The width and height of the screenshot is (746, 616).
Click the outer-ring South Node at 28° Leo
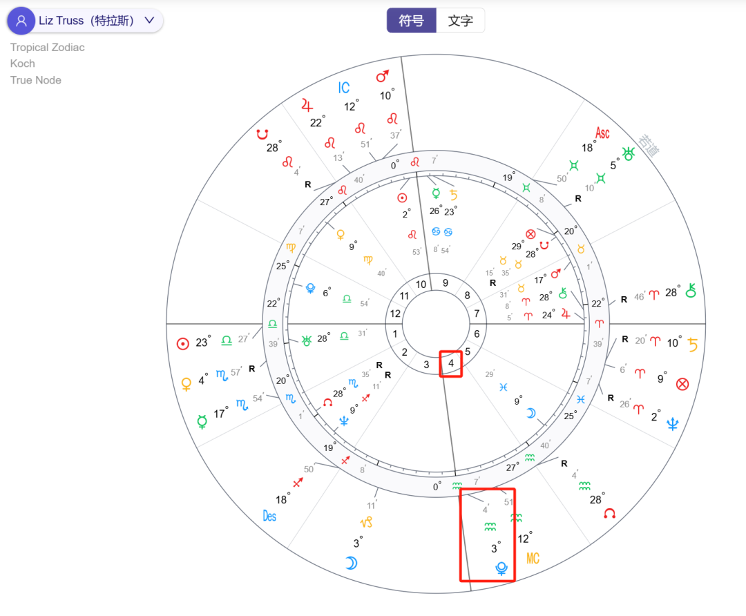point(262,134)
